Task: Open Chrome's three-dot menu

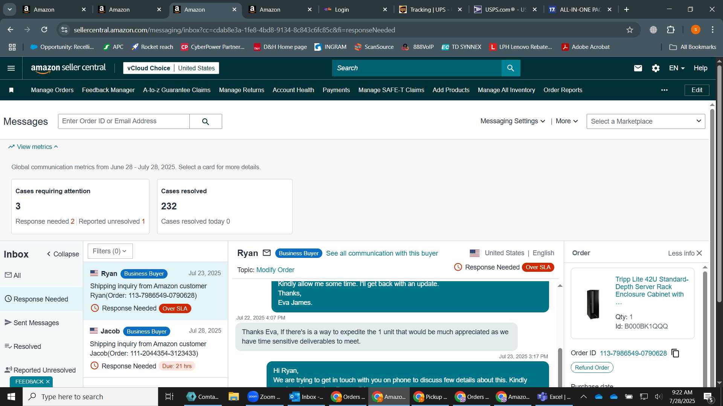Action: pyautogui.click(x=712, y=30)
